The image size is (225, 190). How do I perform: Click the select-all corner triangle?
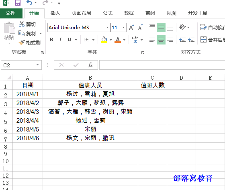[9, 78]
